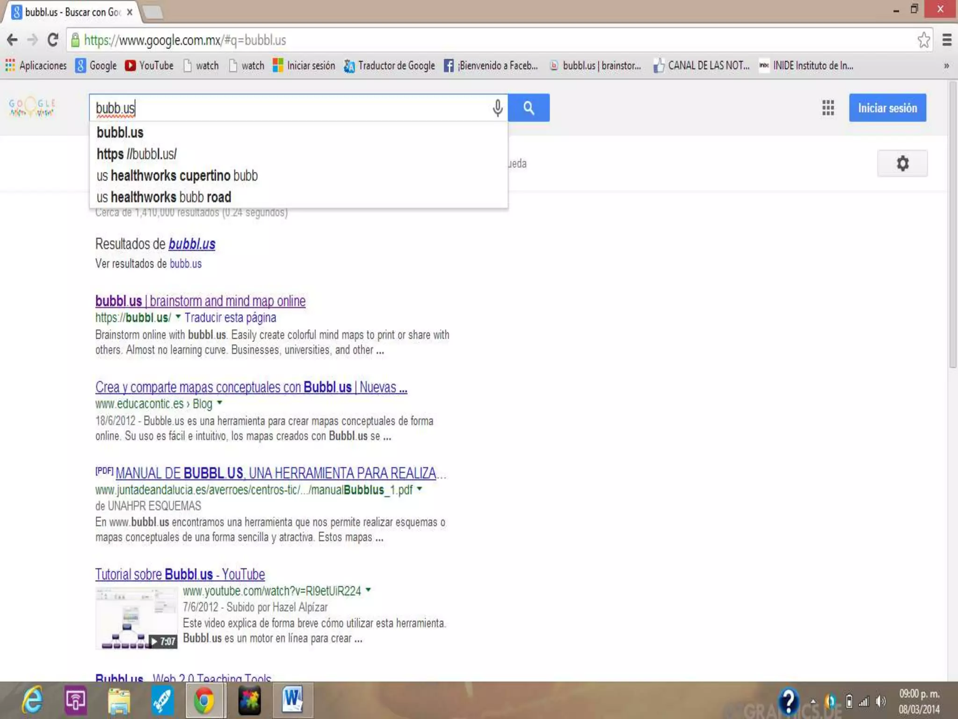Expand the arrow next to https://bubbl.us/

click(178, 317)
